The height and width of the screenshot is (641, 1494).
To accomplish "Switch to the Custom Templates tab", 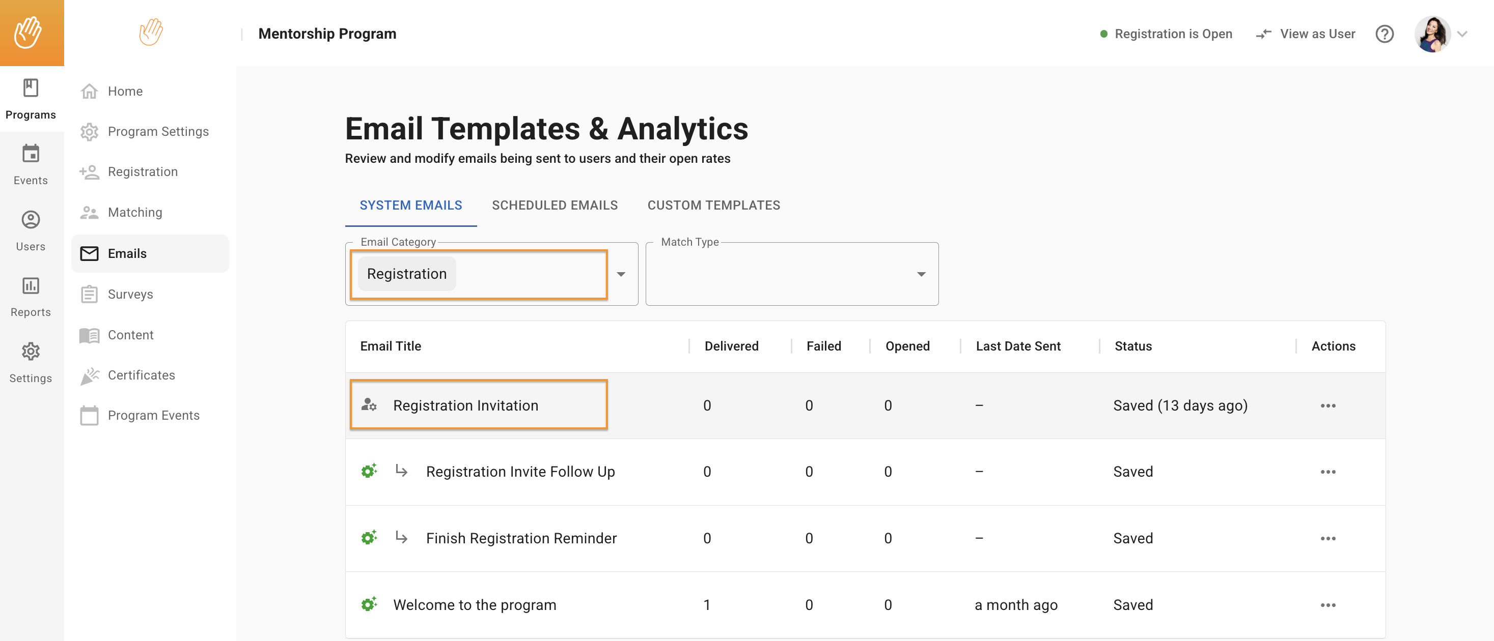I will (713, 205).
